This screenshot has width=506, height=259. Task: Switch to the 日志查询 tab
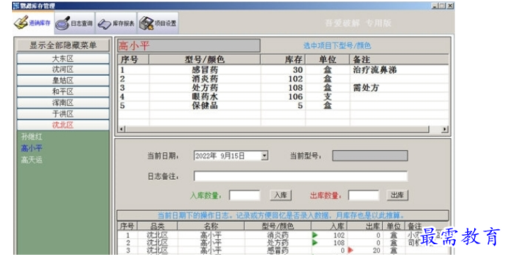tap(74, 23)
